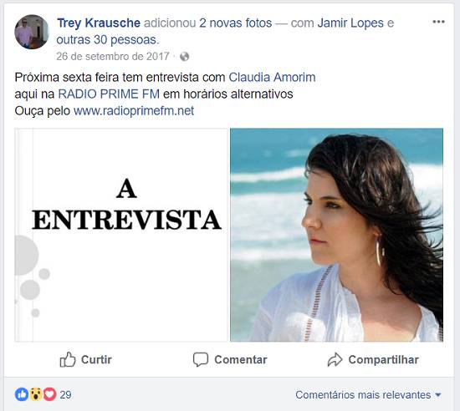This screenshot has width=460, height=411.
Task: Click the thumbs-up icon next to Curtir
Action: click(x=68, y=359)
